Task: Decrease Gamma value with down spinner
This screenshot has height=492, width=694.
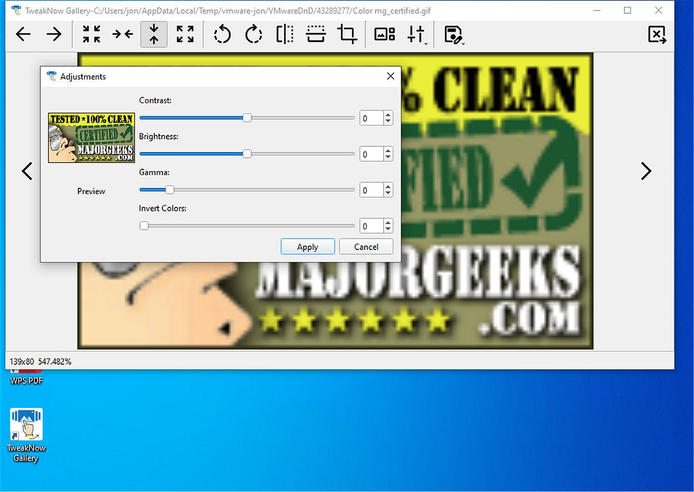Action: click(x=388, y=193)
